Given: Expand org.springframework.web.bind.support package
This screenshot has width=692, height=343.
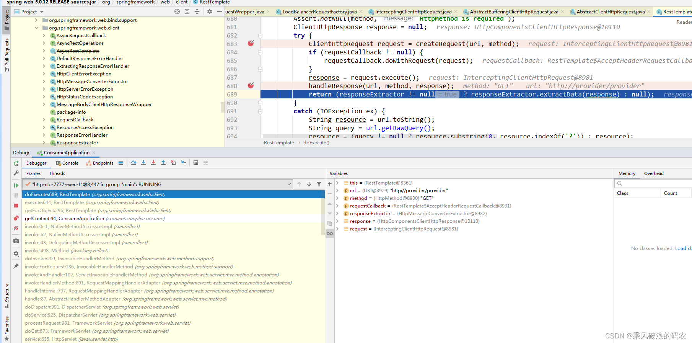Looking at the screenshot, I should click(x=36, y=20).
